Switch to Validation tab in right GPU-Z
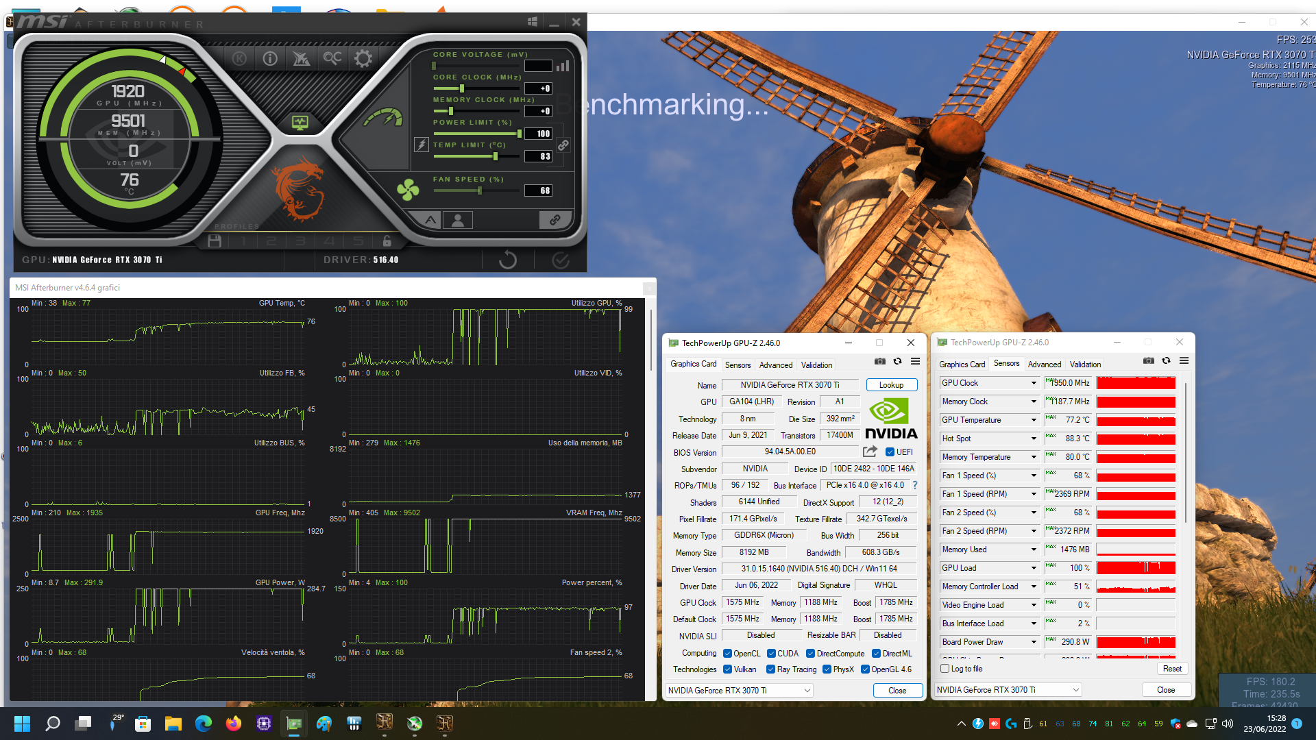 (x=1086, y=365)
